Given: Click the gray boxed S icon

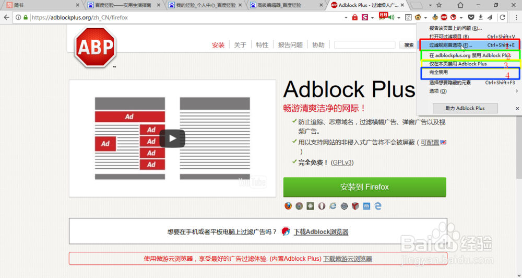Looking at the screenshot, I should (x=408, y=17).
